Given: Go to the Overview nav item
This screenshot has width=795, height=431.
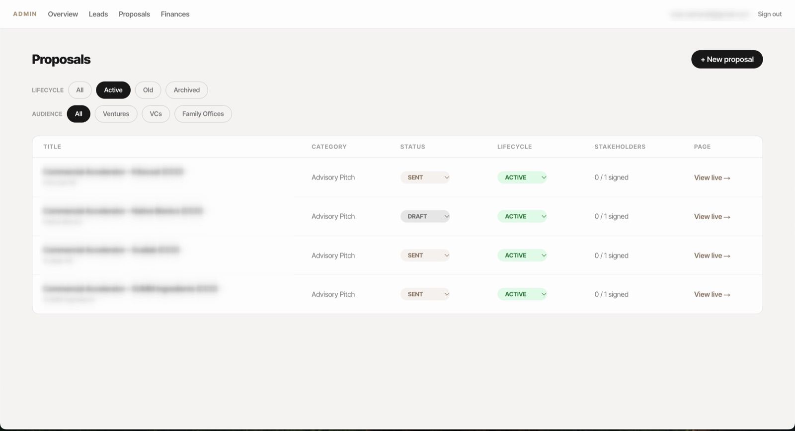Looking at the screenshot, I should pos(63,14).
